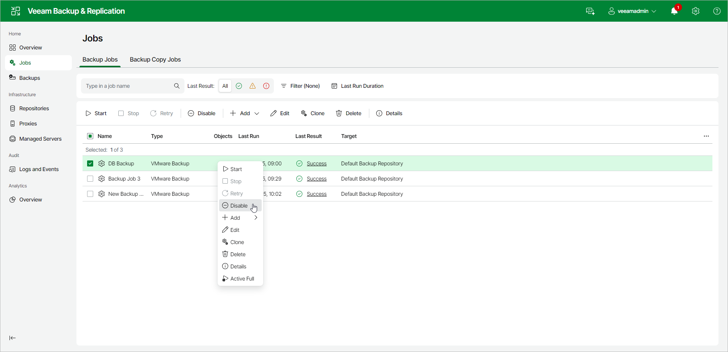Filter jobs by success result icon
The image size is (728, 352).
tap(239, 86)
